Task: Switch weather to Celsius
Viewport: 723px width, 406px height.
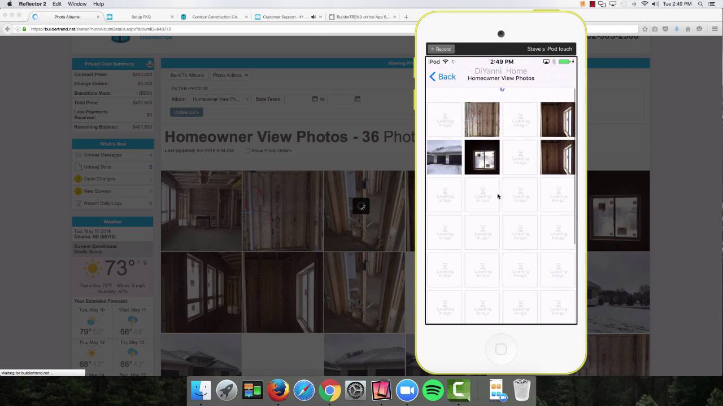Action: (146, 262)
